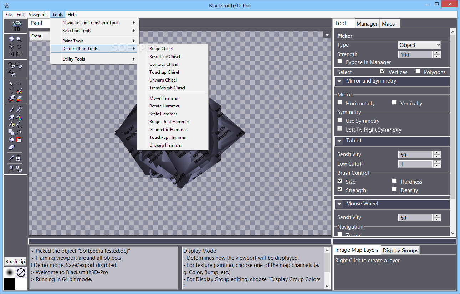Select the selection paint brush icon
460x294 pixels.
pyautogui.click(x=19, y=91)
